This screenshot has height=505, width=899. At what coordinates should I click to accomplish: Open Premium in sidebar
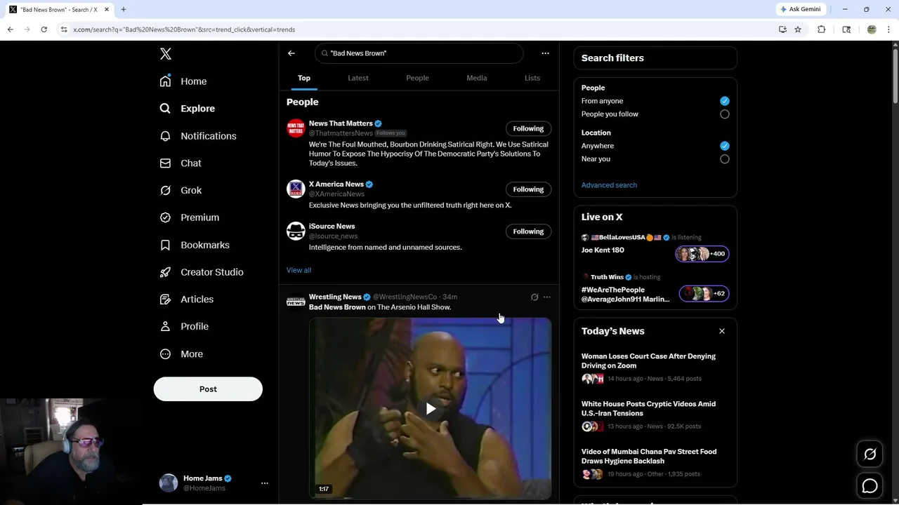pos(190,217)
